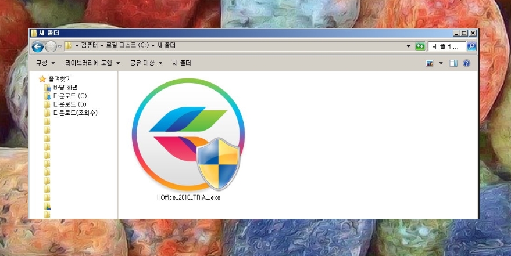Open 다운로드(조회수) favorite
The height and width of the screenshot is (256, 511).
(x=75, y=113)
